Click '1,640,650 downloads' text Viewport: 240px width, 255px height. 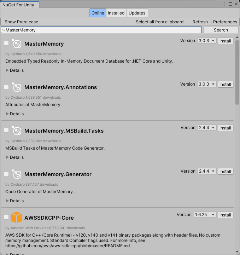43,54
